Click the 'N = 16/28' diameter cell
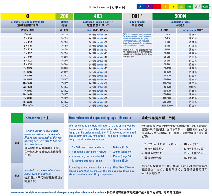 tap(28, 83)
